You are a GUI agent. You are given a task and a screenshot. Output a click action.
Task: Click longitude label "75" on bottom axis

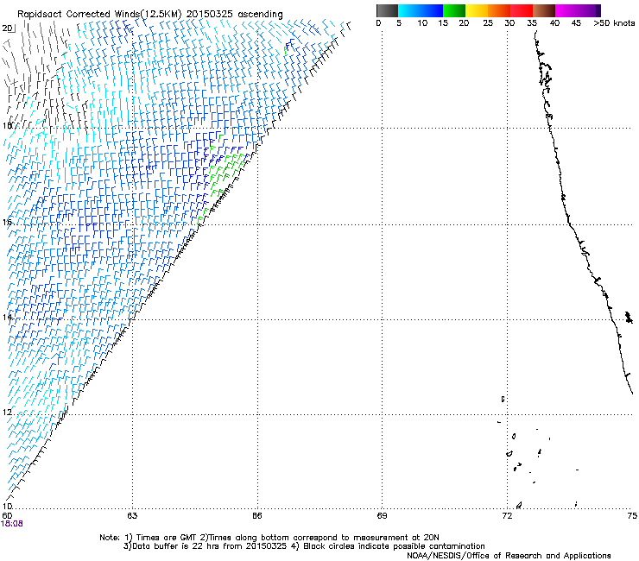pyautogui.click(x=632, y=516)
